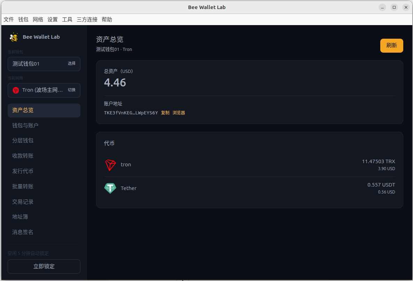Click the Tron (波场主网… network name
The image size is (413, 281).
(x=42, y=90)
